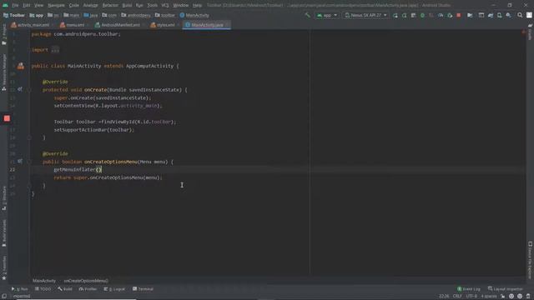Open the View menu

tap(39, 5)
